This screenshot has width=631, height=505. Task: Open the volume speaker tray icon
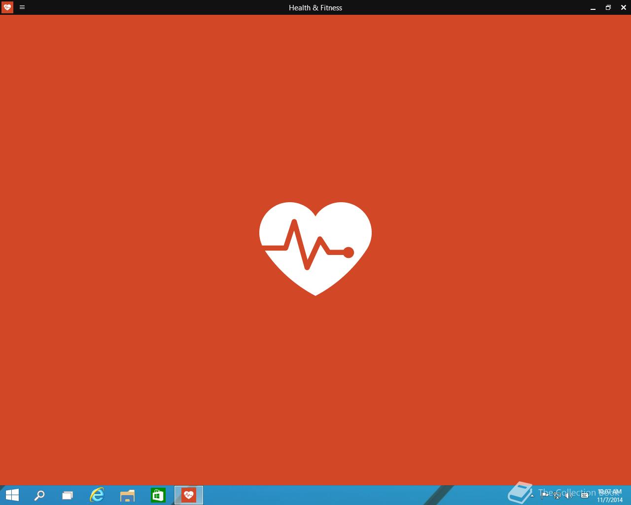click(569, 495)
